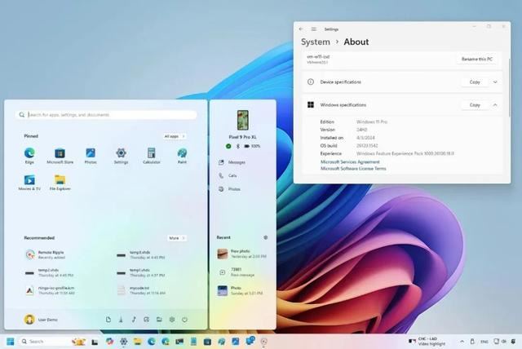Open Remote Ripple recommended item
This screenshot has height=349, width=522.
pos(46,255)
